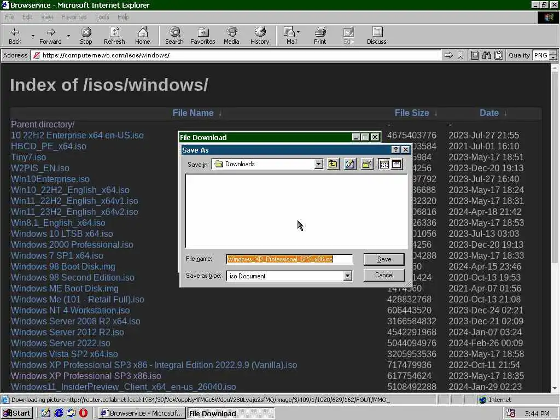560x420 pixels.
Task: Click the clipboard icon beside Quality
Action: (499, 55)
